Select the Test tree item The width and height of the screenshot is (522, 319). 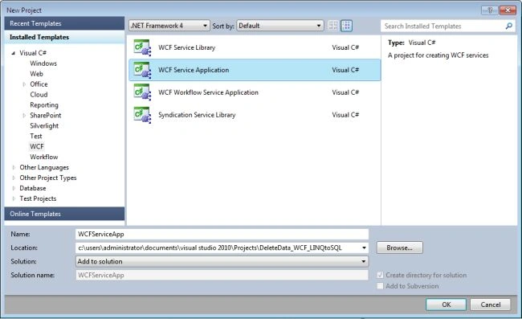pos(36,136)
